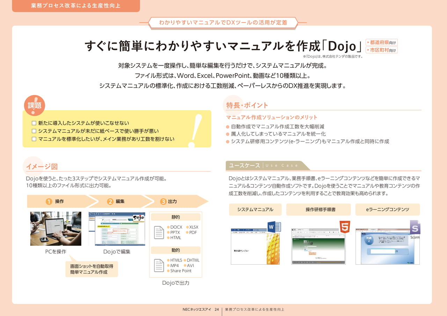Click the システムマニュアル label button
The height and width of the screenshot is (316, 447).
pyautogui.click(x=255, y=210)
